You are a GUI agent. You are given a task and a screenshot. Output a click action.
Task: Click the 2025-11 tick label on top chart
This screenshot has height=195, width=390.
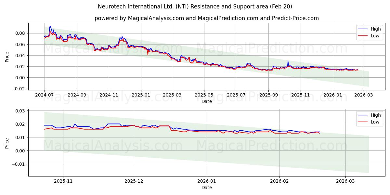click(300, 95)
